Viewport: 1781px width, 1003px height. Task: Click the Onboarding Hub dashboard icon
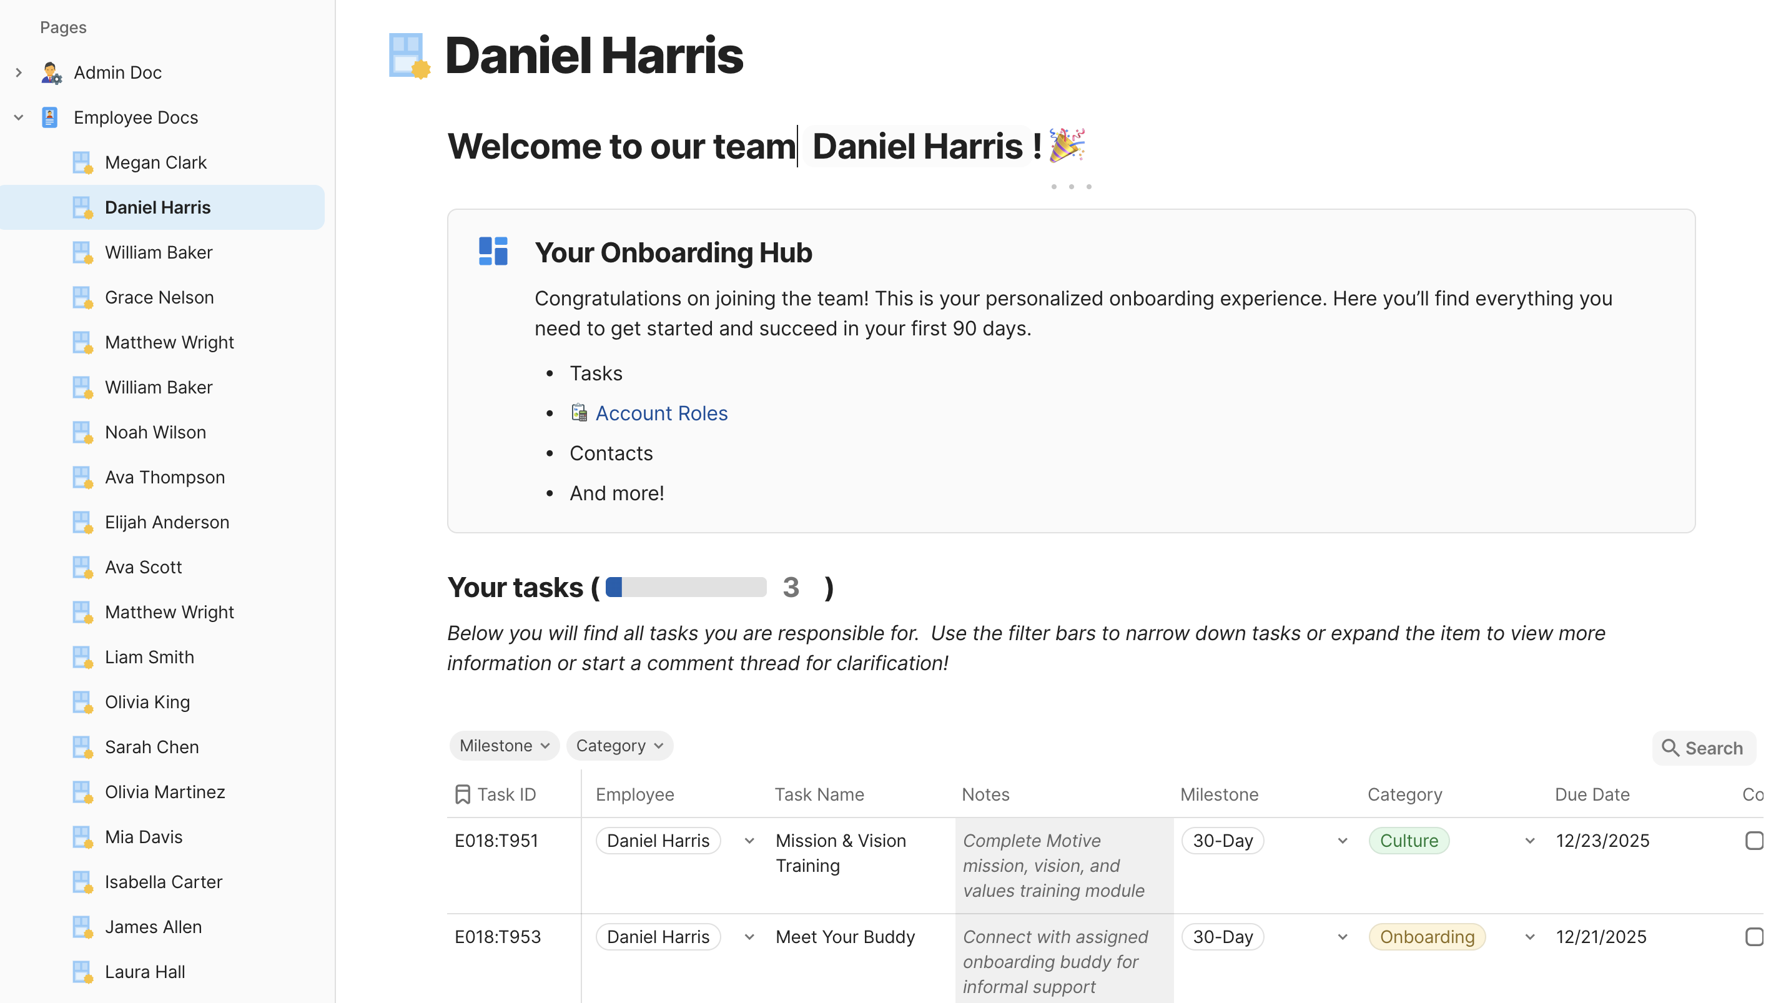[x=493, y=252]
